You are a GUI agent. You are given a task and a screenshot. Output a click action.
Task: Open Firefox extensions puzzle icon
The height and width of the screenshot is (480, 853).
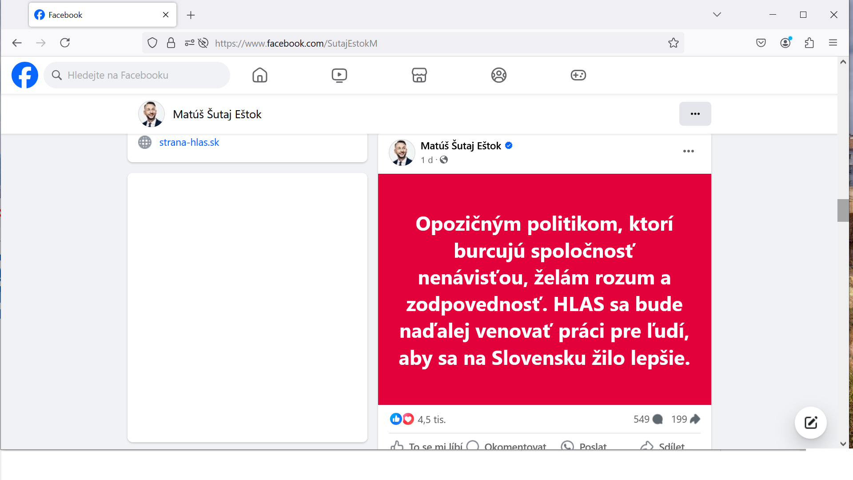pyautogui.click(x=809, y=43)
